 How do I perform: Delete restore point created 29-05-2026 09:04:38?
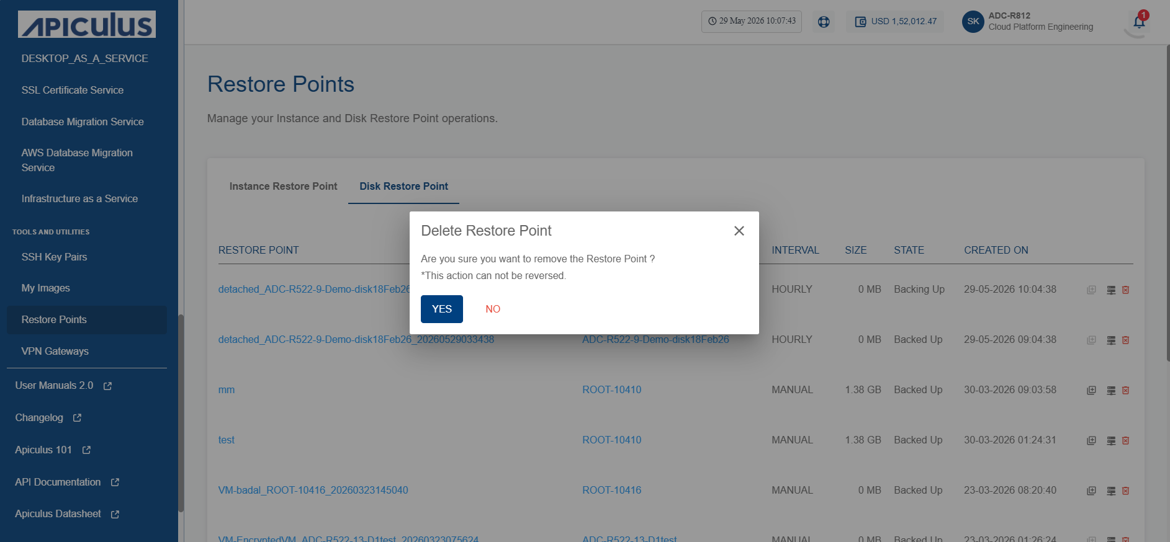[x=1125, y=340]
